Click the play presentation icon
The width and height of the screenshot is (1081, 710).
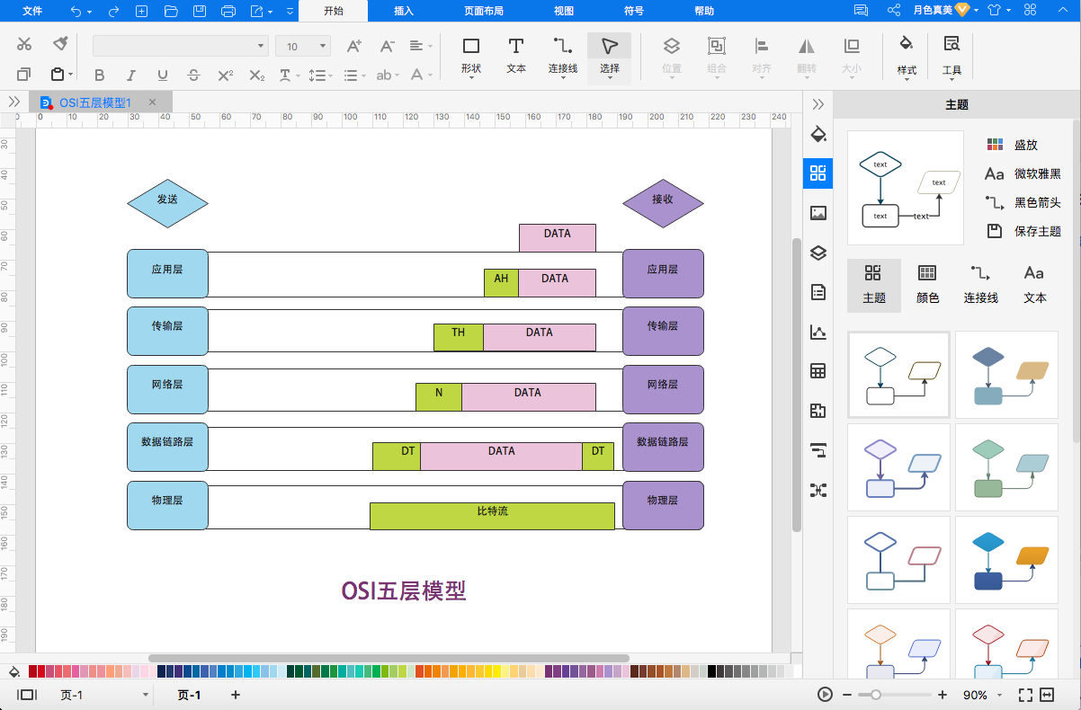tap(825, 695)
